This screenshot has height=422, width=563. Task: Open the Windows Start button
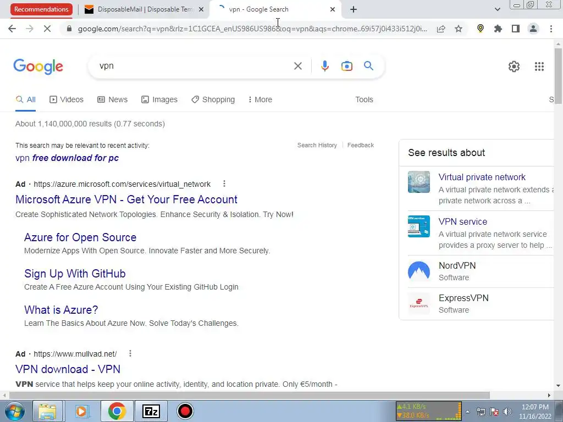(14, 411)
